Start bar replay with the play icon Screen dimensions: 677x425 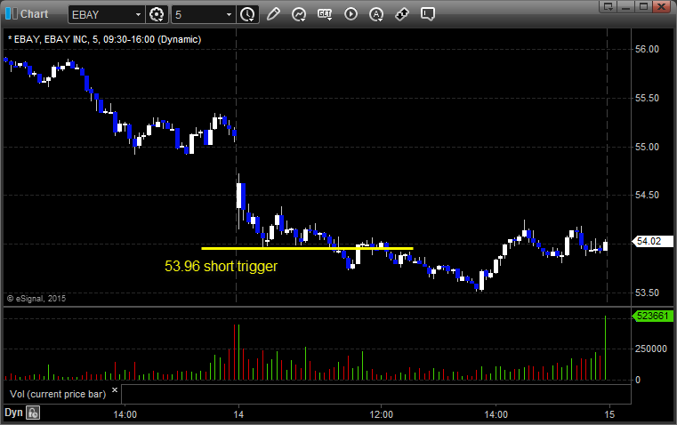pos(351,14)
